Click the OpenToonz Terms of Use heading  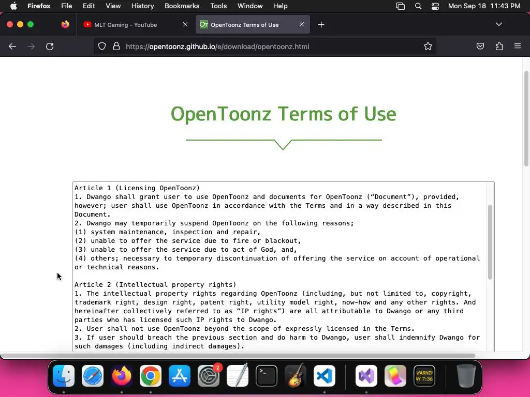coord(283,114)
